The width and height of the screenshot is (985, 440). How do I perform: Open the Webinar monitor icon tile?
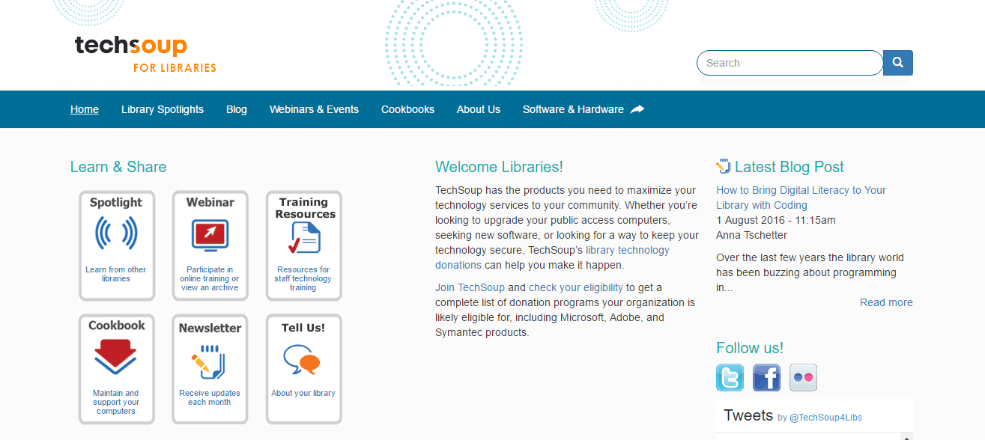[x=210, y=233]
